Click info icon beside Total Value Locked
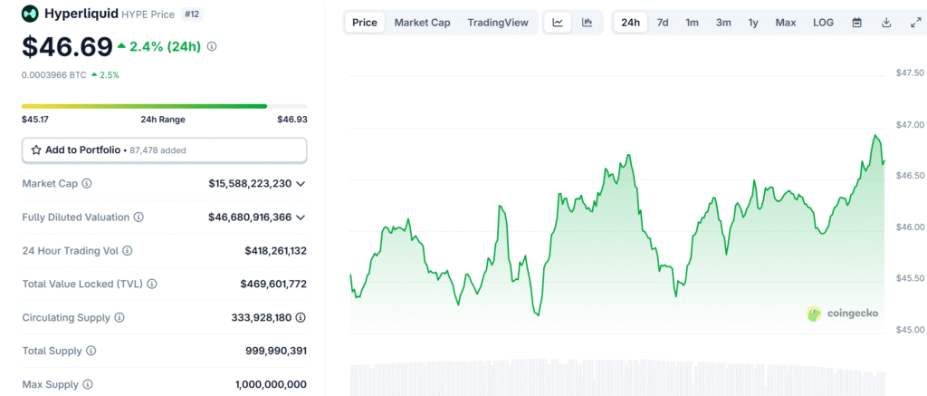The image size is (927, 396). point(152,285)
